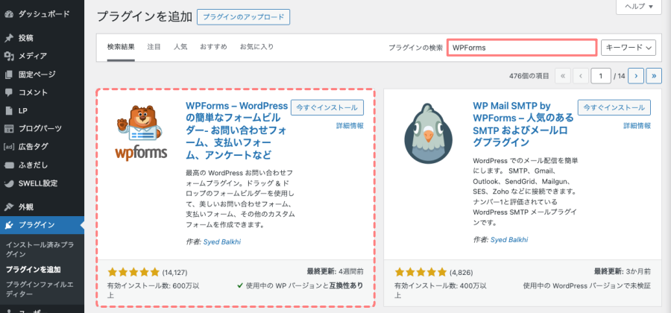Click the paintbrush icon beside 外観
The image size is (671, 313).
[8, 207]
